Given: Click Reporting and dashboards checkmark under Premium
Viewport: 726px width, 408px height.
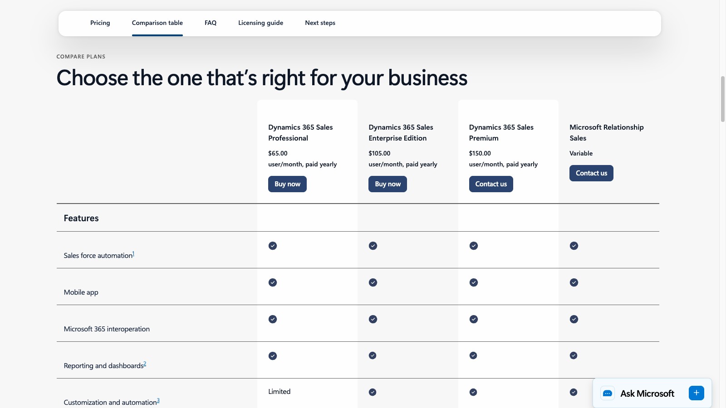Looking at the screenshot, I should 473,355.
